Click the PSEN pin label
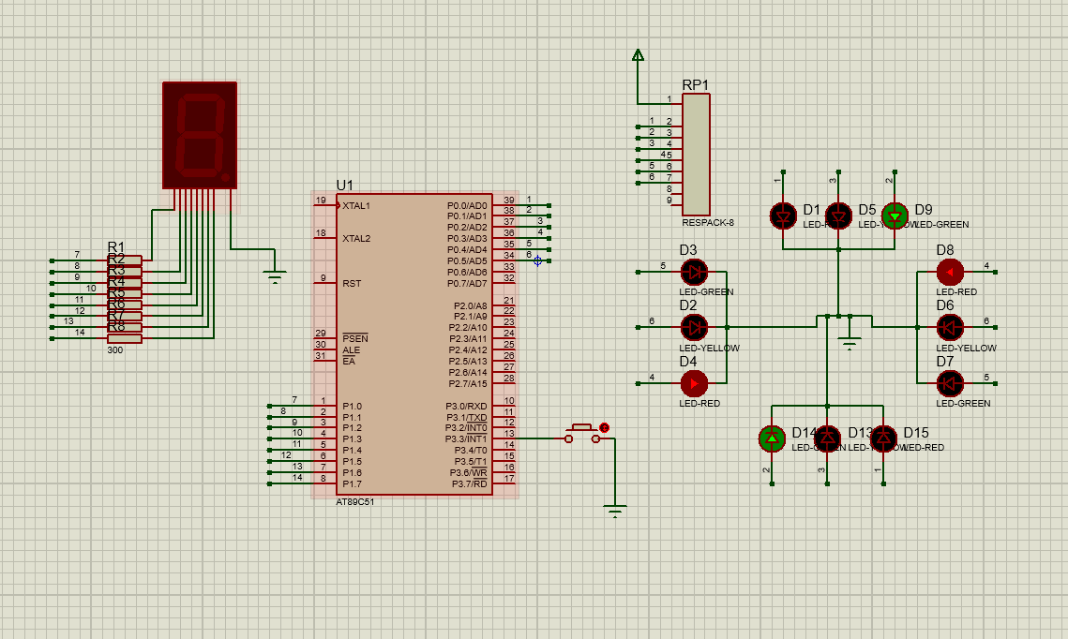The width and height of the screenshot is (1068, 639). coord(354,338)
